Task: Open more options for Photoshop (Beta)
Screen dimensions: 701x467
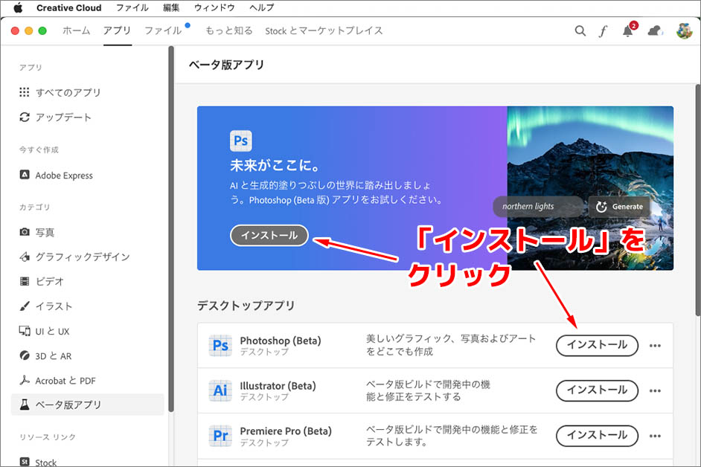Action: click(655, 346)
